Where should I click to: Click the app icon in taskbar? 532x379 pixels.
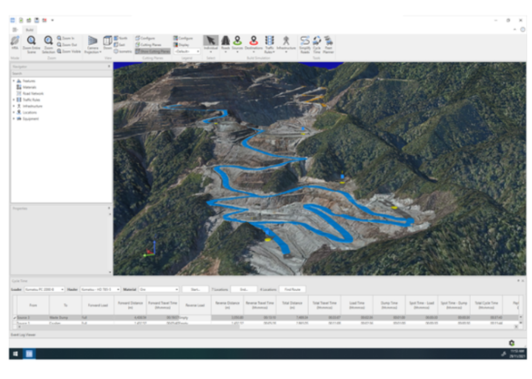[x=29, y=354]
